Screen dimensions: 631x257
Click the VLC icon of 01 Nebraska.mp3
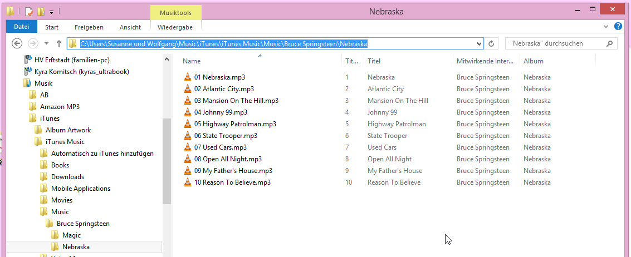[x=188, y=77]
